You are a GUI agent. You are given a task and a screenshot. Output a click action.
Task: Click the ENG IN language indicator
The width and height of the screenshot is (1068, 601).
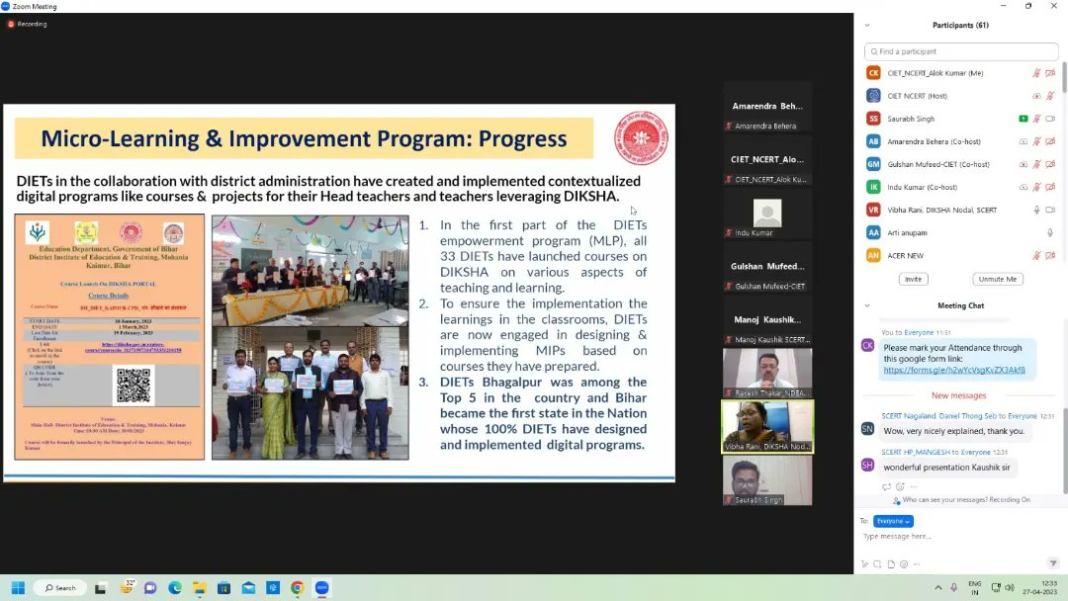[975, 588]
